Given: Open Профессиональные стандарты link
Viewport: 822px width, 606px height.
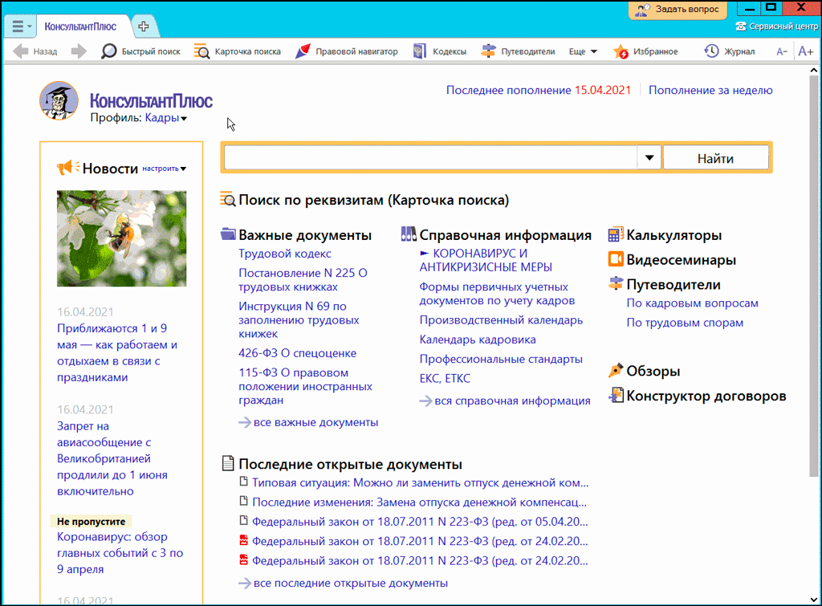Looking at the screenshot, I should [x=501, y=359].
